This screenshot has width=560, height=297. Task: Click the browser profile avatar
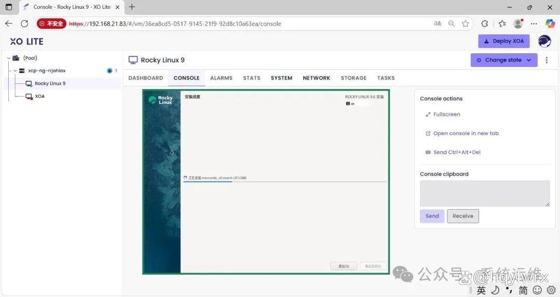(x=518, y=23)
